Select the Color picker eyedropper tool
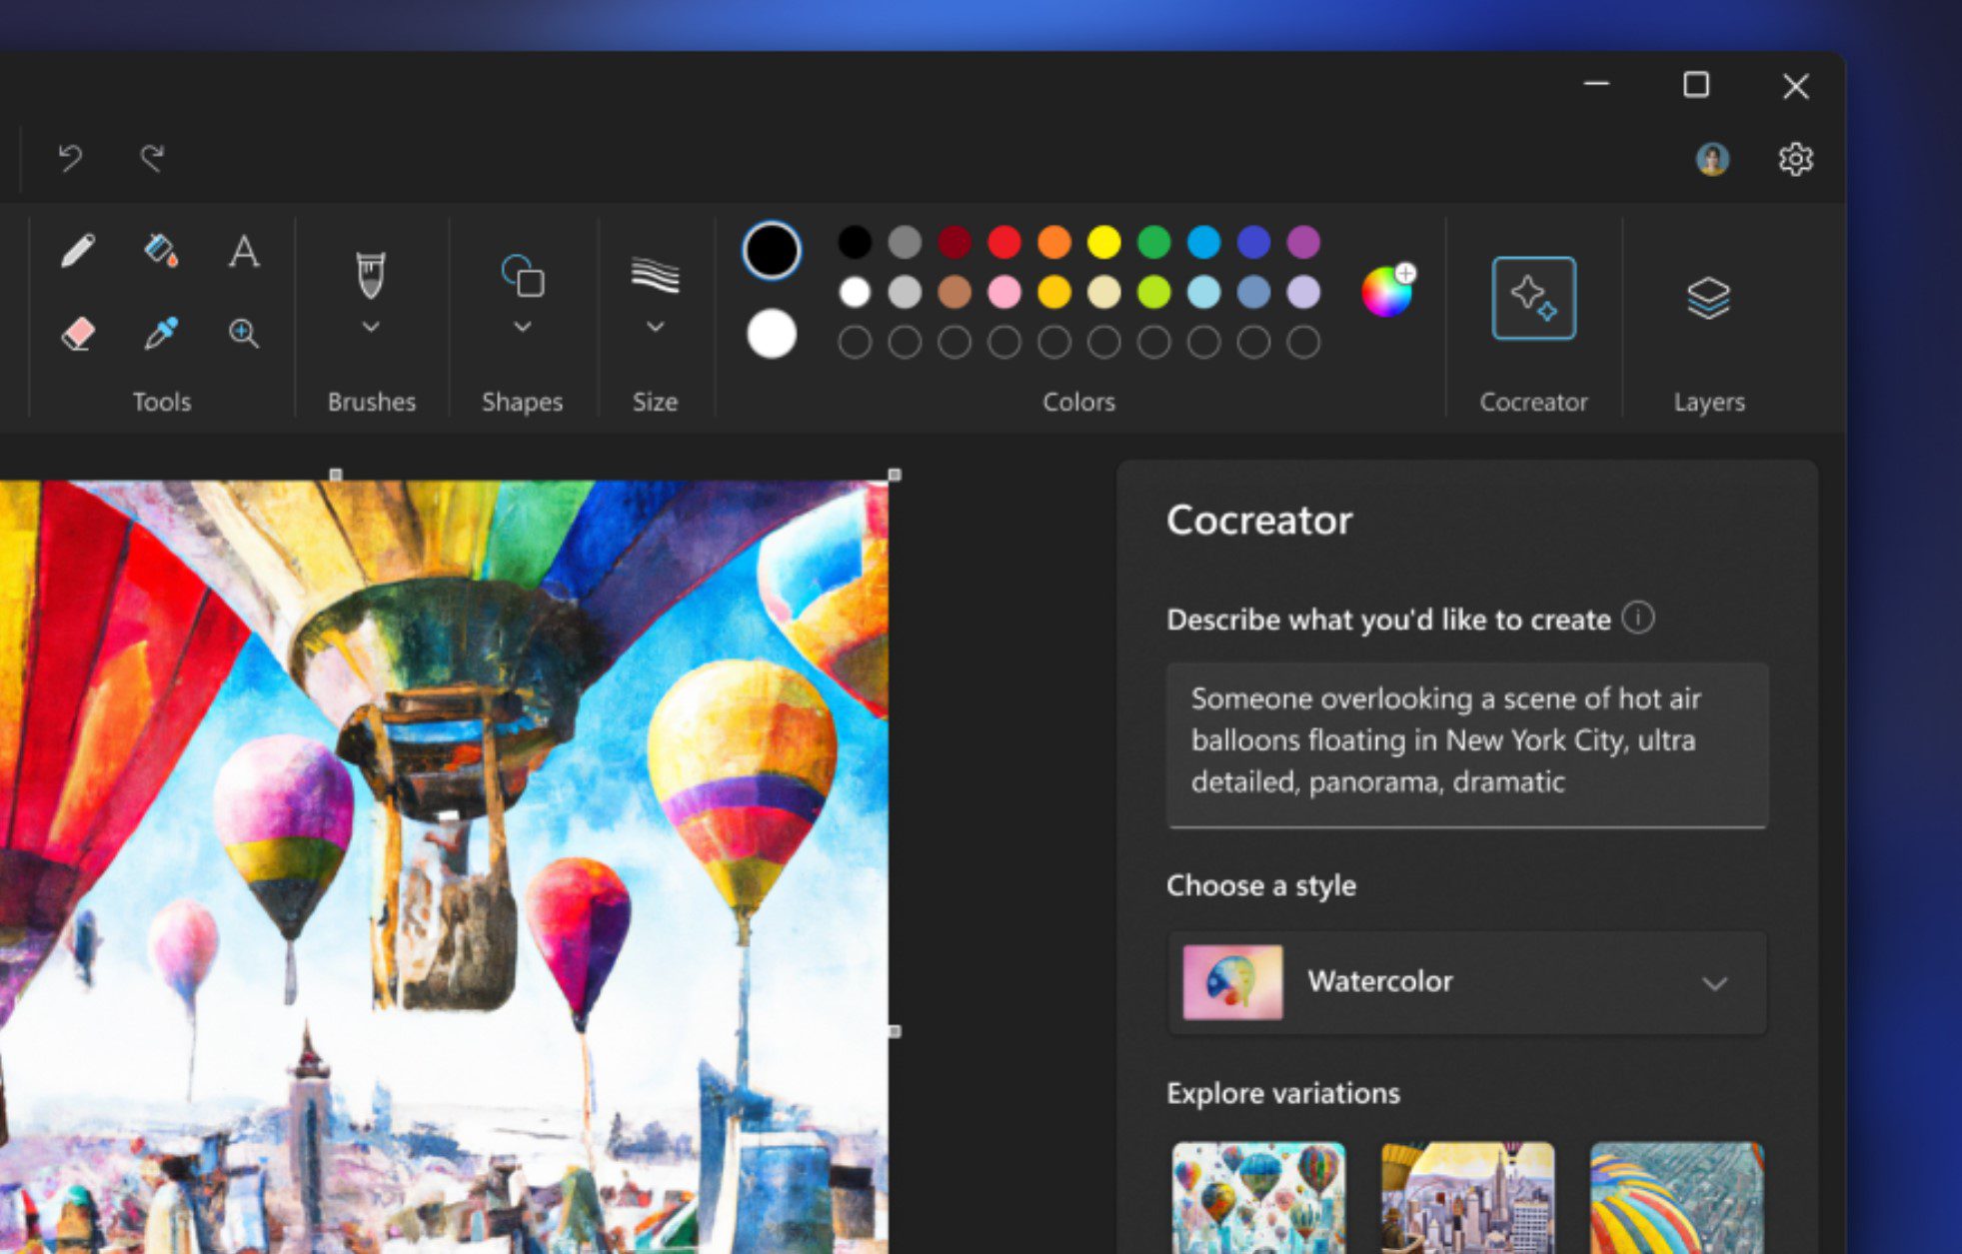This screenshot has width=1962, height=1254. pos(161,333)
